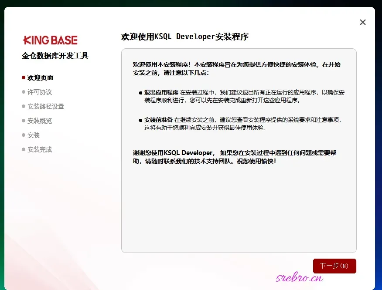Go to the 许可协议 step
382x290 pixels.
click(x=40, y=92)
